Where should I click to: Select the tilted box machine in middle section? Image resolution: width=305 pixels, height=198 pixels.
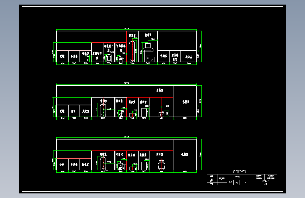click(x=162, y=114)
